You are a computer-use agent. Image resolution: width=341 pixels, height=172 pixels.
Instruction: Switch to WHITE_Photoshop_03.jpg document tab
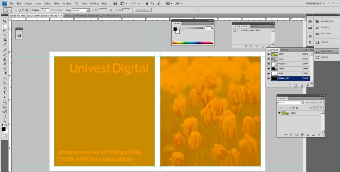click(91, 16)
